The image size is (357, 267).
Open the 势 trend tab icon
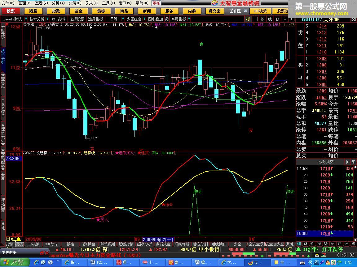click(326, 244)
